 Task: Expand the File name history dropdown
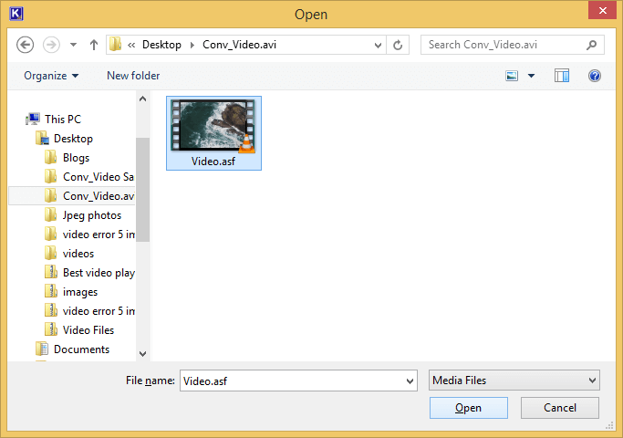tap(409, 380)
